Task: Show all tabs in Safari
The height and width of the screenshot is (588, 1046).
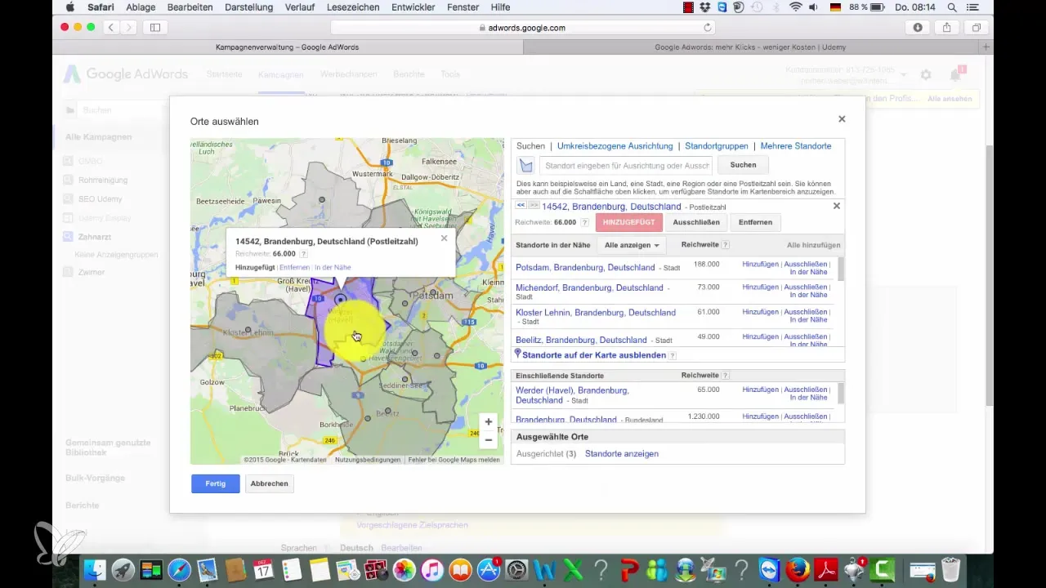Action: 976,28
